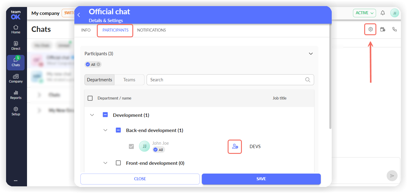Open Reports in the sidebar
The width and height of the screenshot is (407, 193).
point(16,95)
